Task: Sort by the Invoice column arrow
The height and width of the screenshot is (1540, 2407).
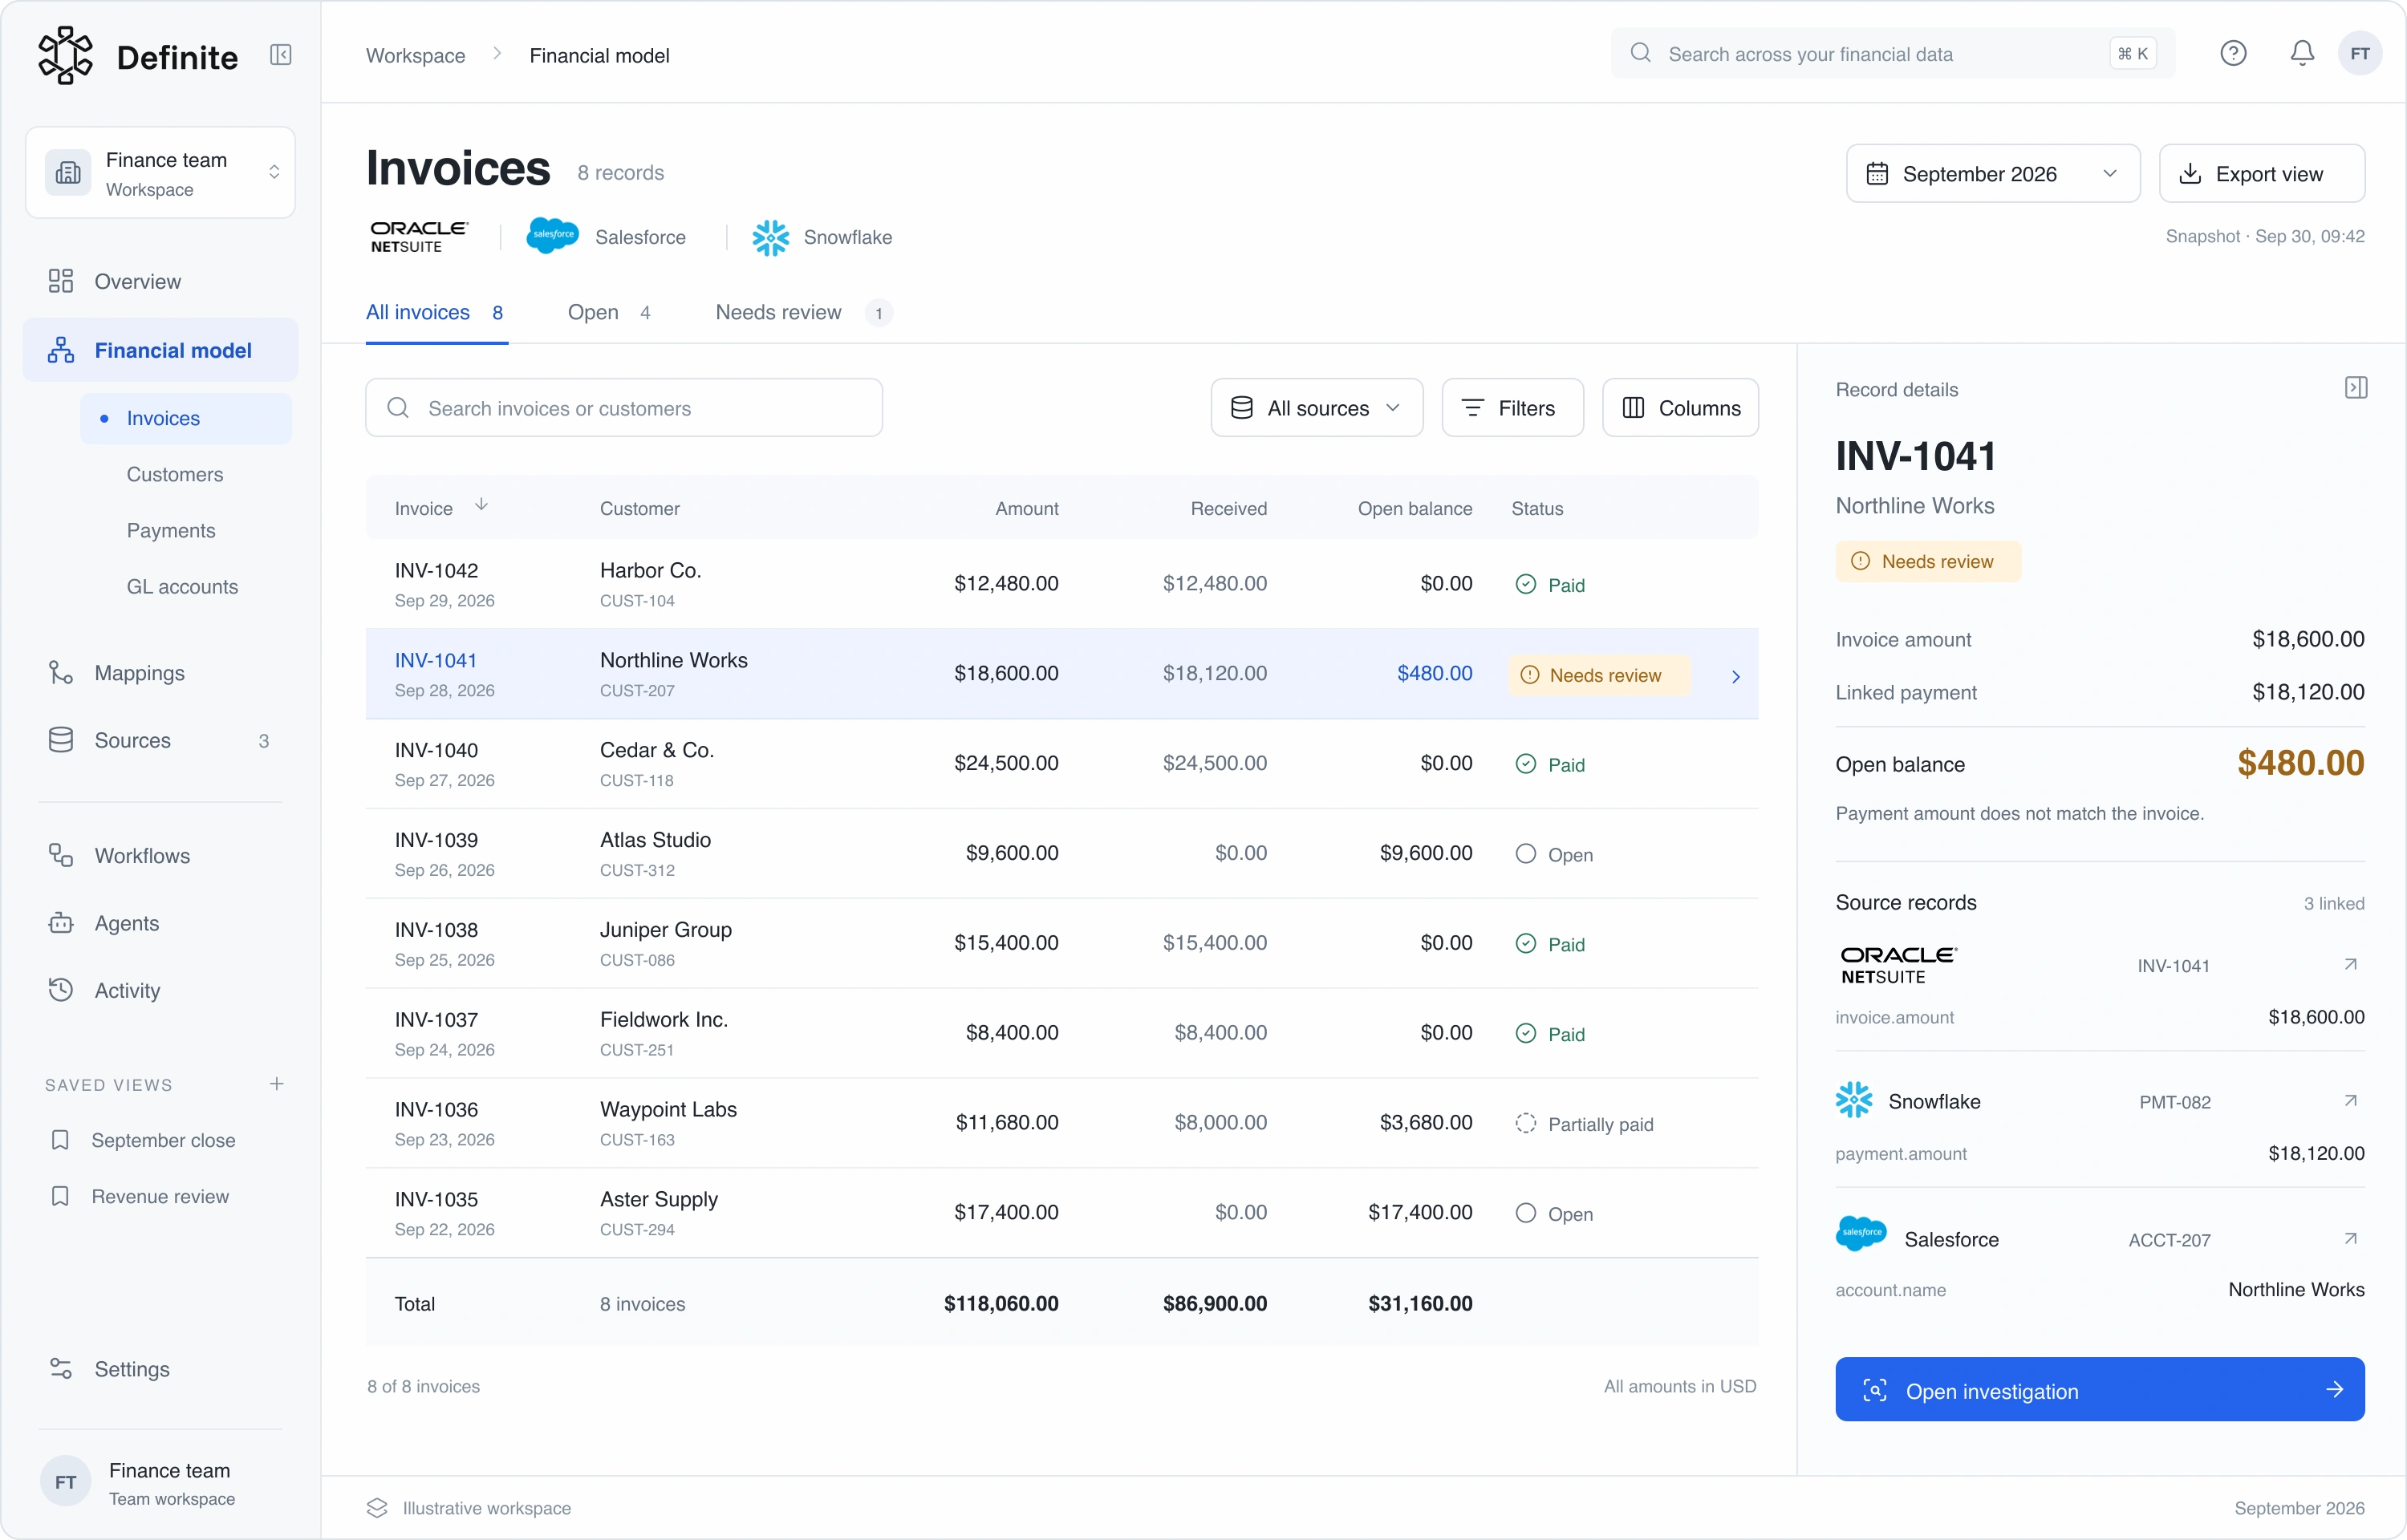Action: [x=481, y=505]
